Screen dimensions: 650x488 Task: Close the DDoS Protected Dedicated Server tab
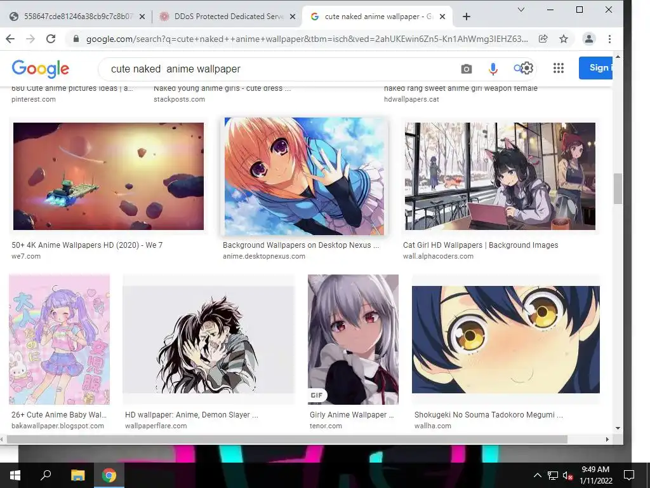[x=293, y=17]
